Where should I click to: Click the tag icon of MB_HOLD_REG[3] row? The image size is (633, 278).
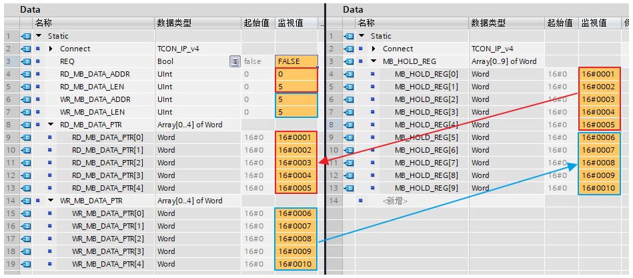(x=348, y=112)
